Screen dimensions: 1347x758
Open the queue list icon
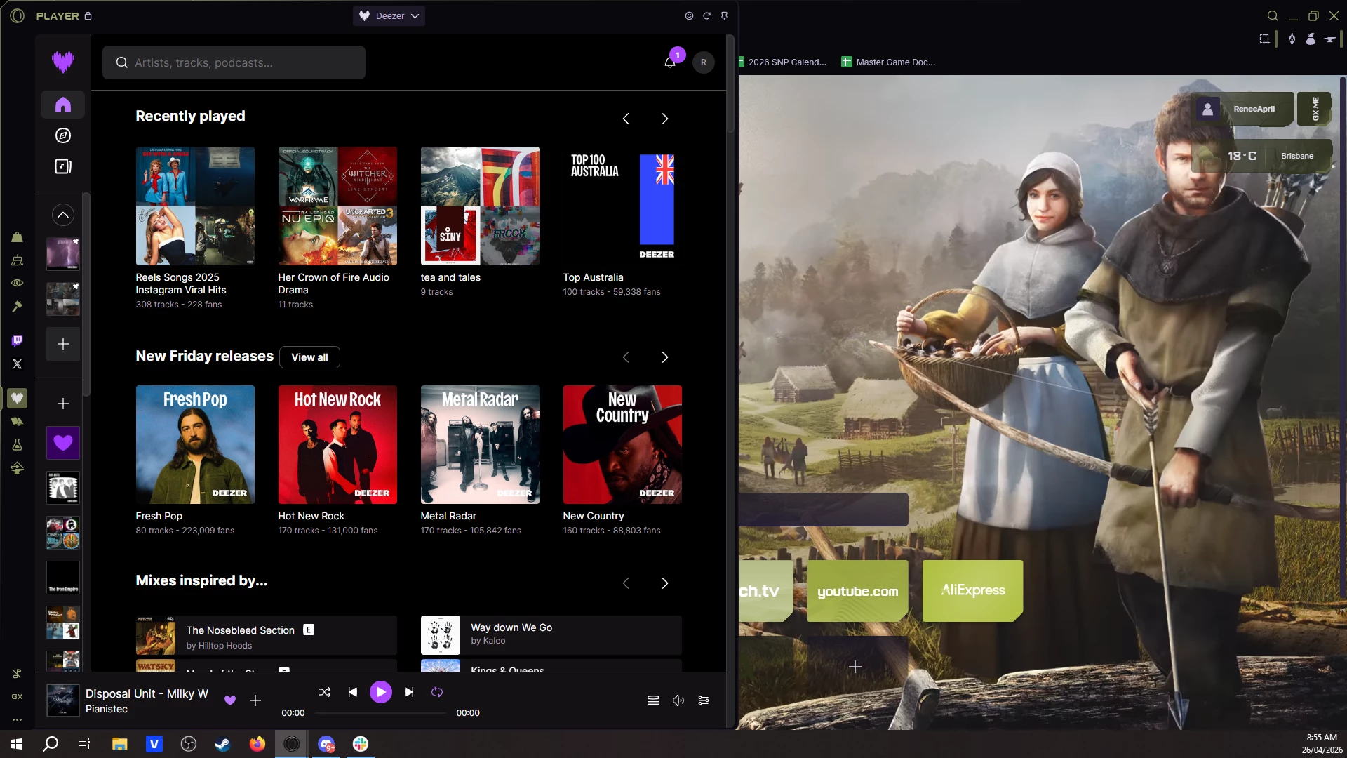pos(652,700)
